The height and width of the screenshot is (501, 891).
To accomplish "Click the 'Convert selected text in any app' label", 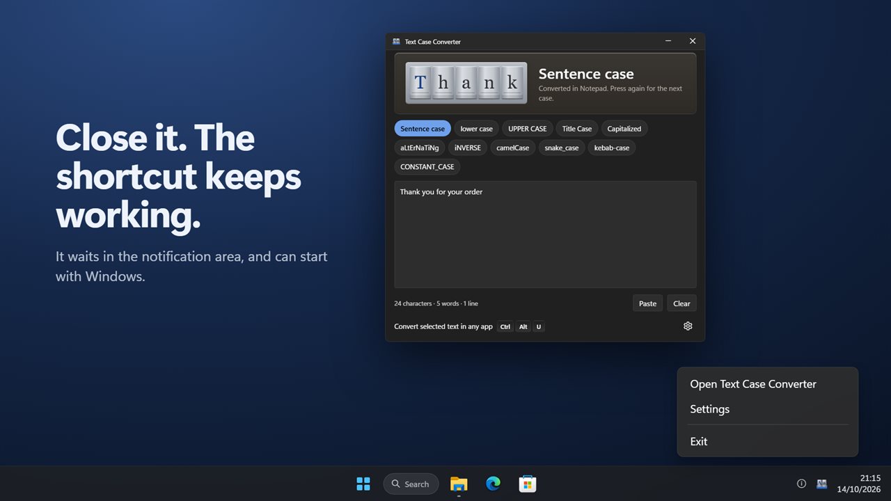I will click(443, 326).
